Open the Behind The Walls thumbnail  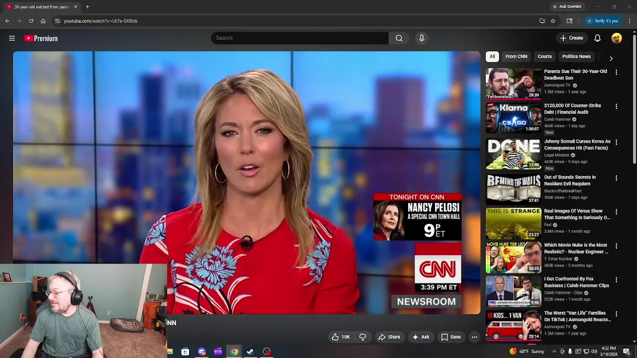tap(513, 189)
